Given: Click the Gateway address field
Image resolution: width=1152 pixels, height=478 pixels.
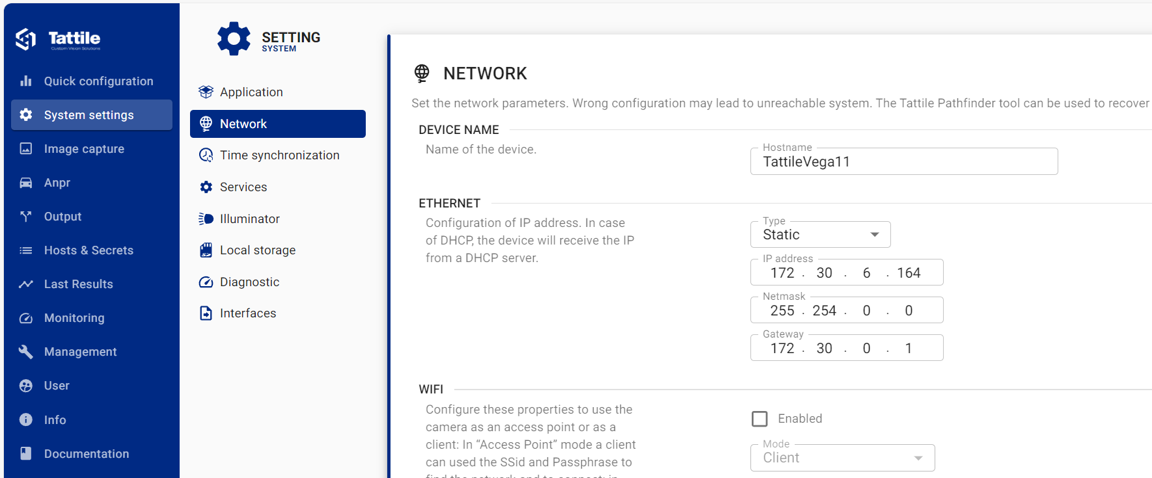Looking at the screenshot, I should [846, 348].
